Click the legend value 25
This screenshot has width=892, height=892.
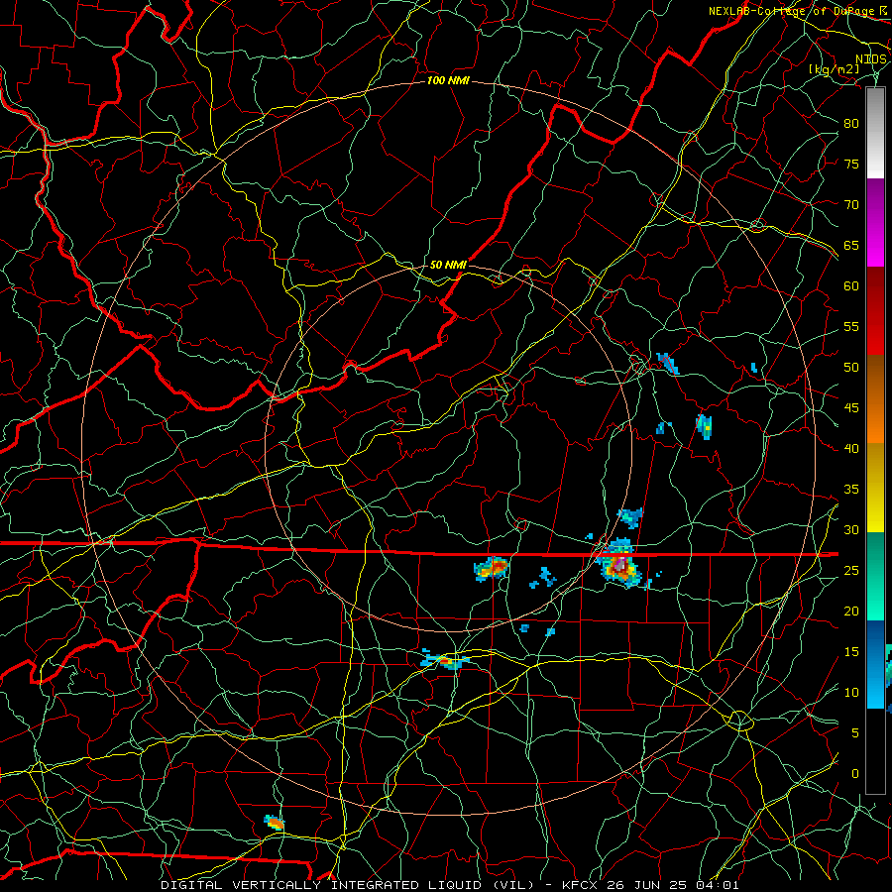(851, 571)
